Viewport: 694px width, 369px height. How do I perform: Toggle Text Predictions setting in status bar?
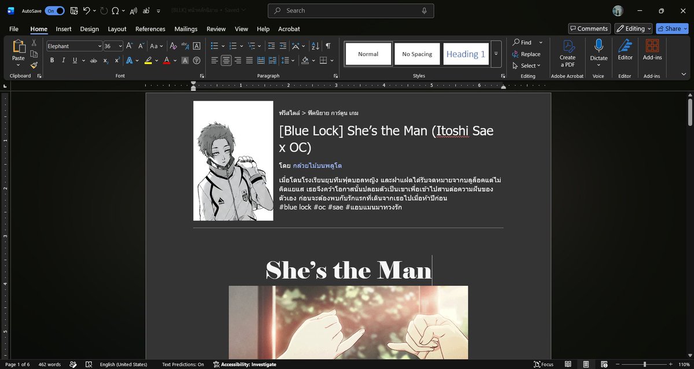pos(183,364)
